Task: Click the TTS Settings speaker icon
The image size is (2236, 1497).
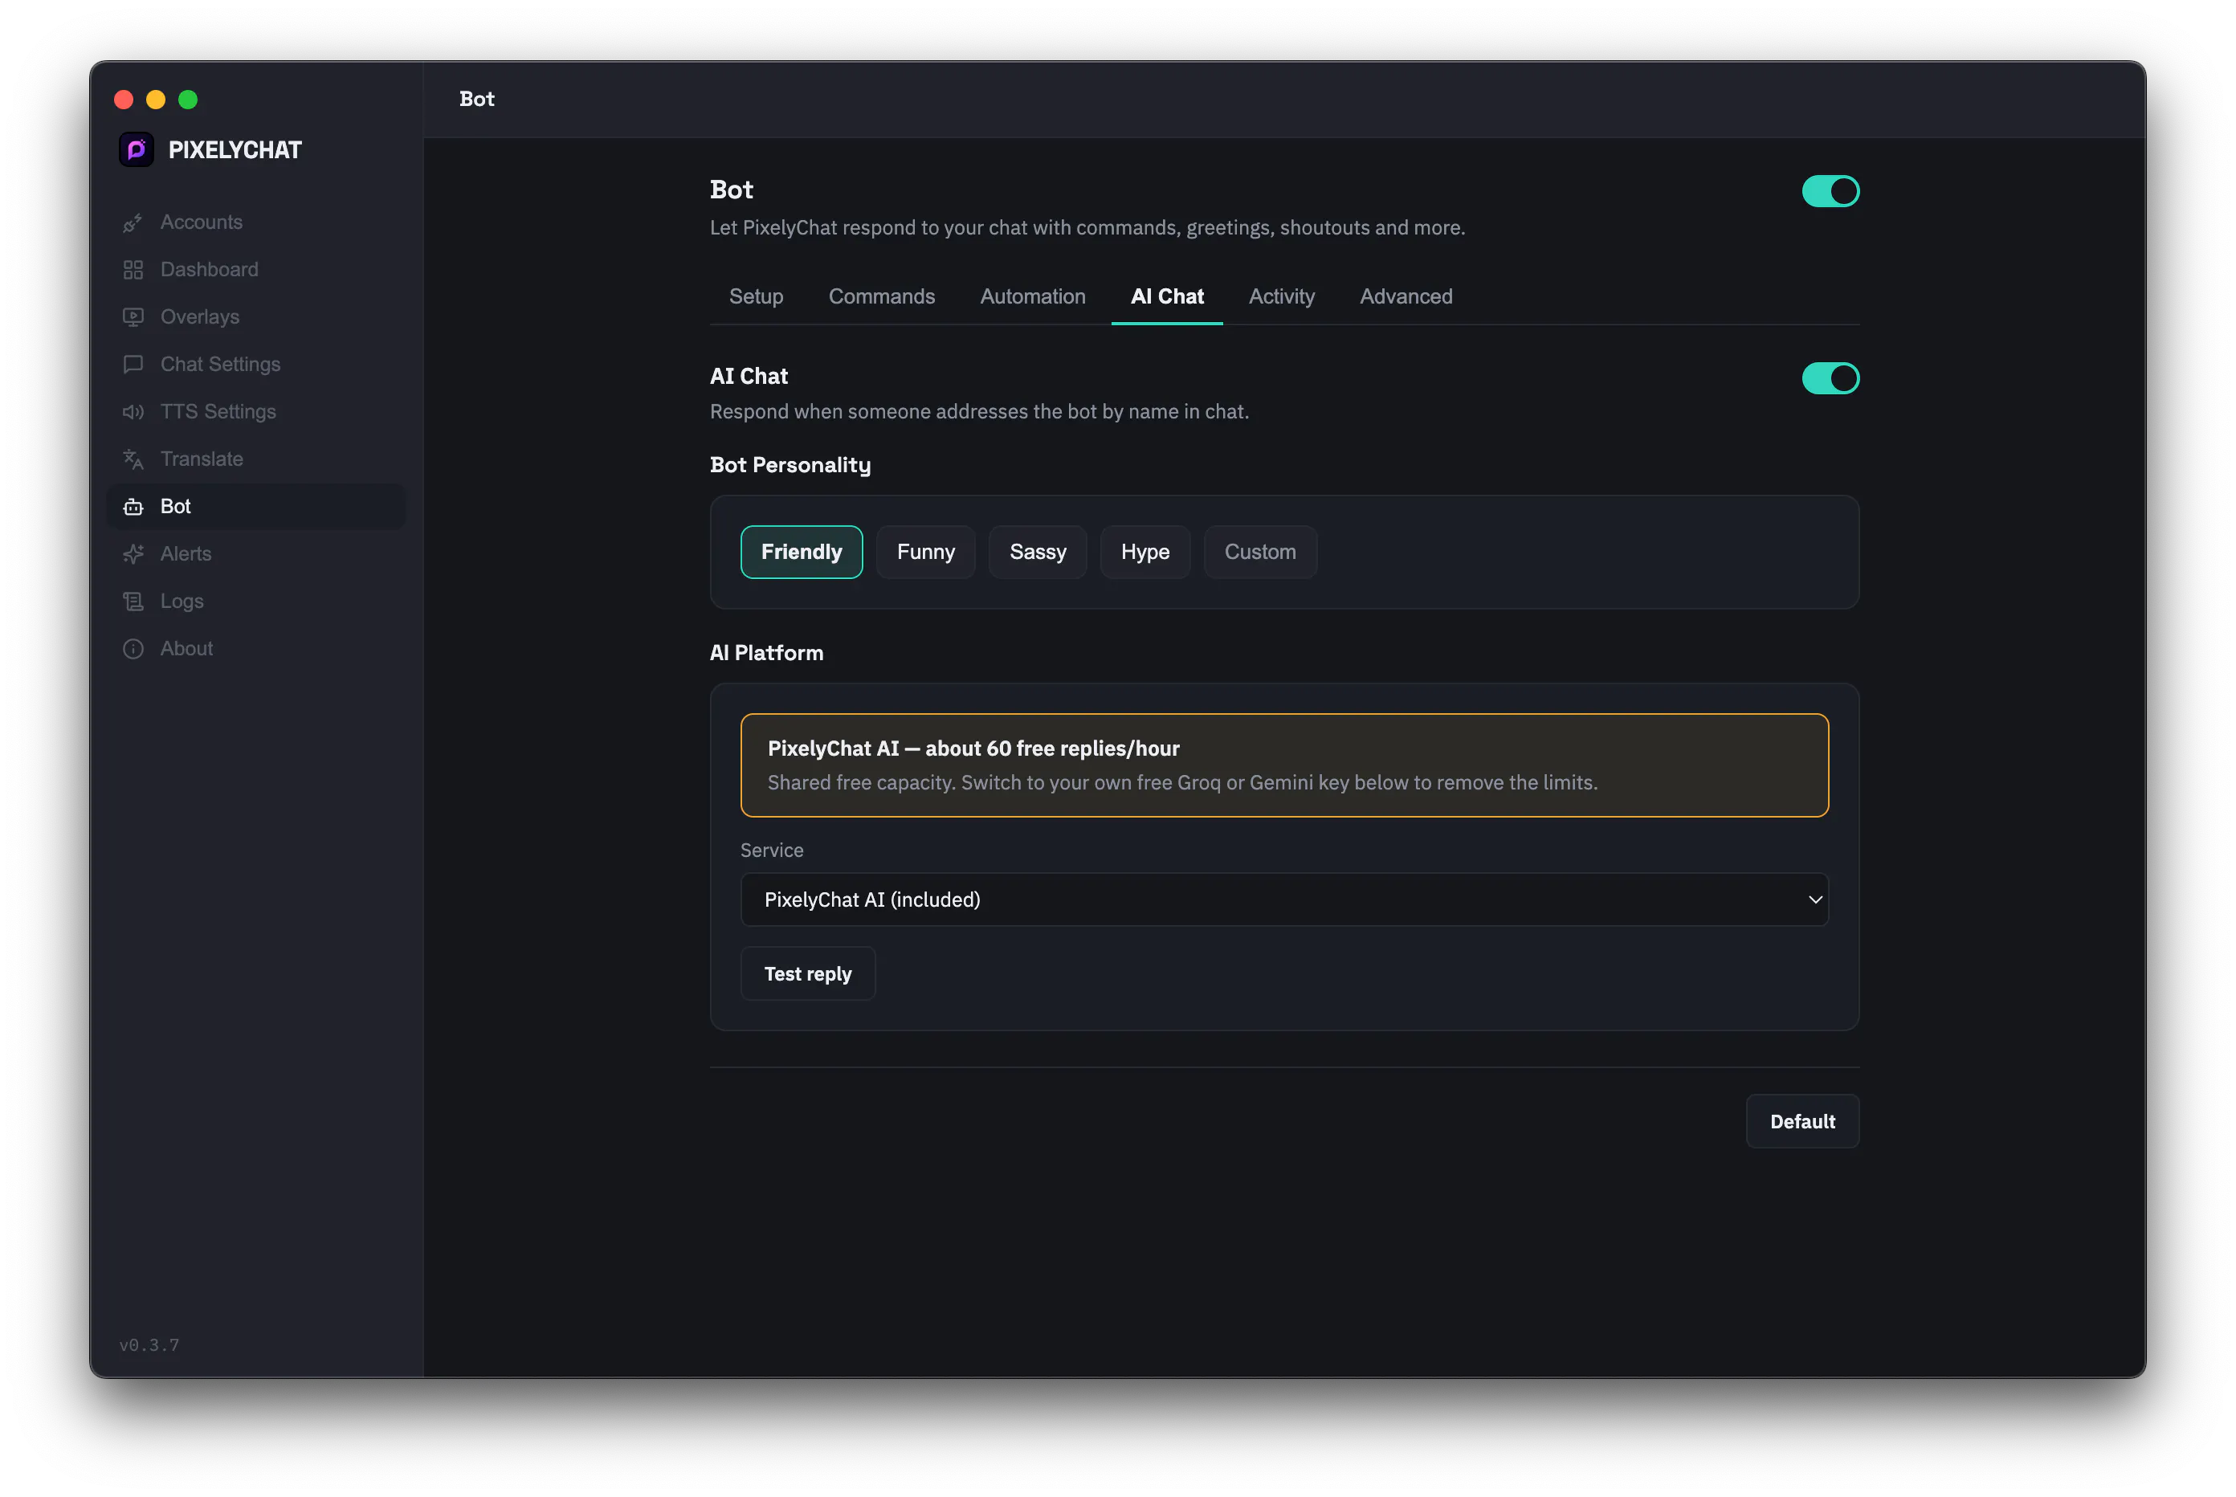Action: coord(133,413)
